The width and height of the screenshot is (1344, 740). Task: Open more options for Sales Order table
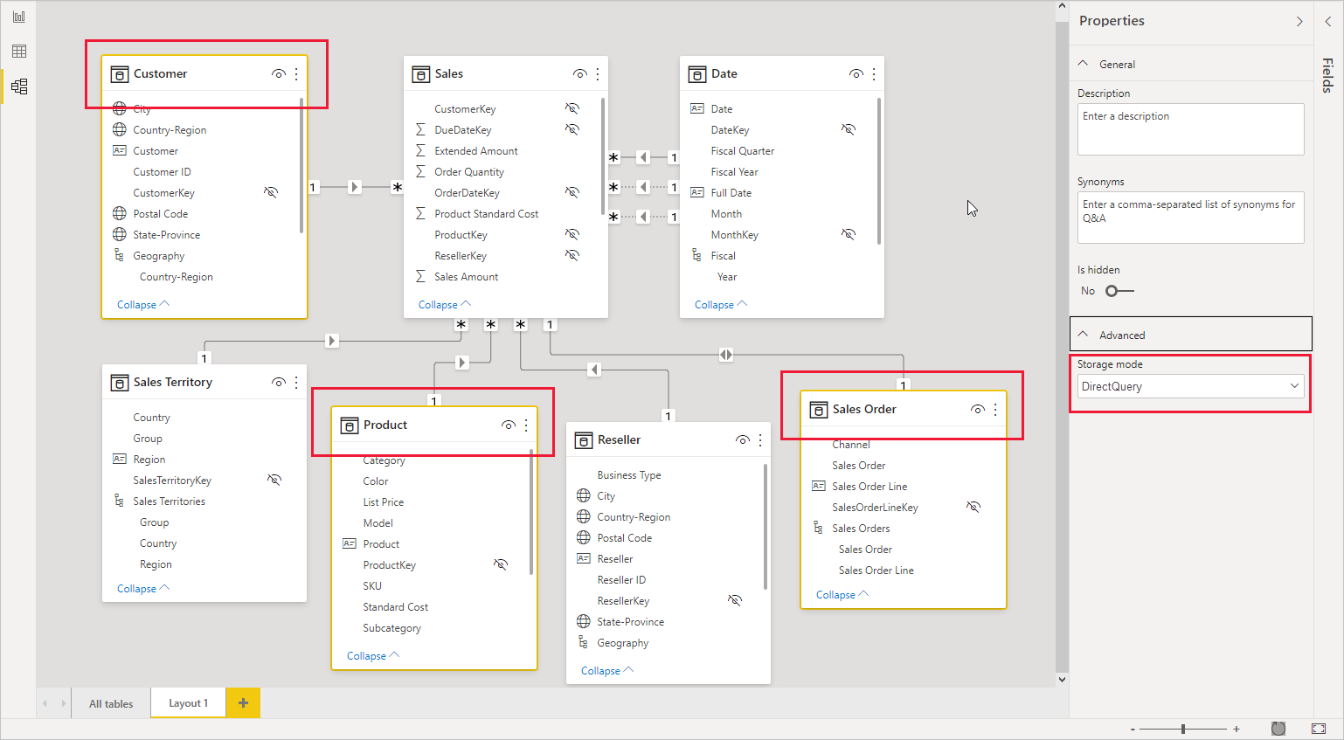(x=995, y=410)
